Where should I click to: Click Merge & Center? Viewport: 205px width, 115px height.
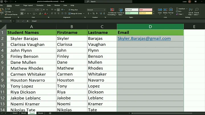pyautogui.click(x=75, y=13)
